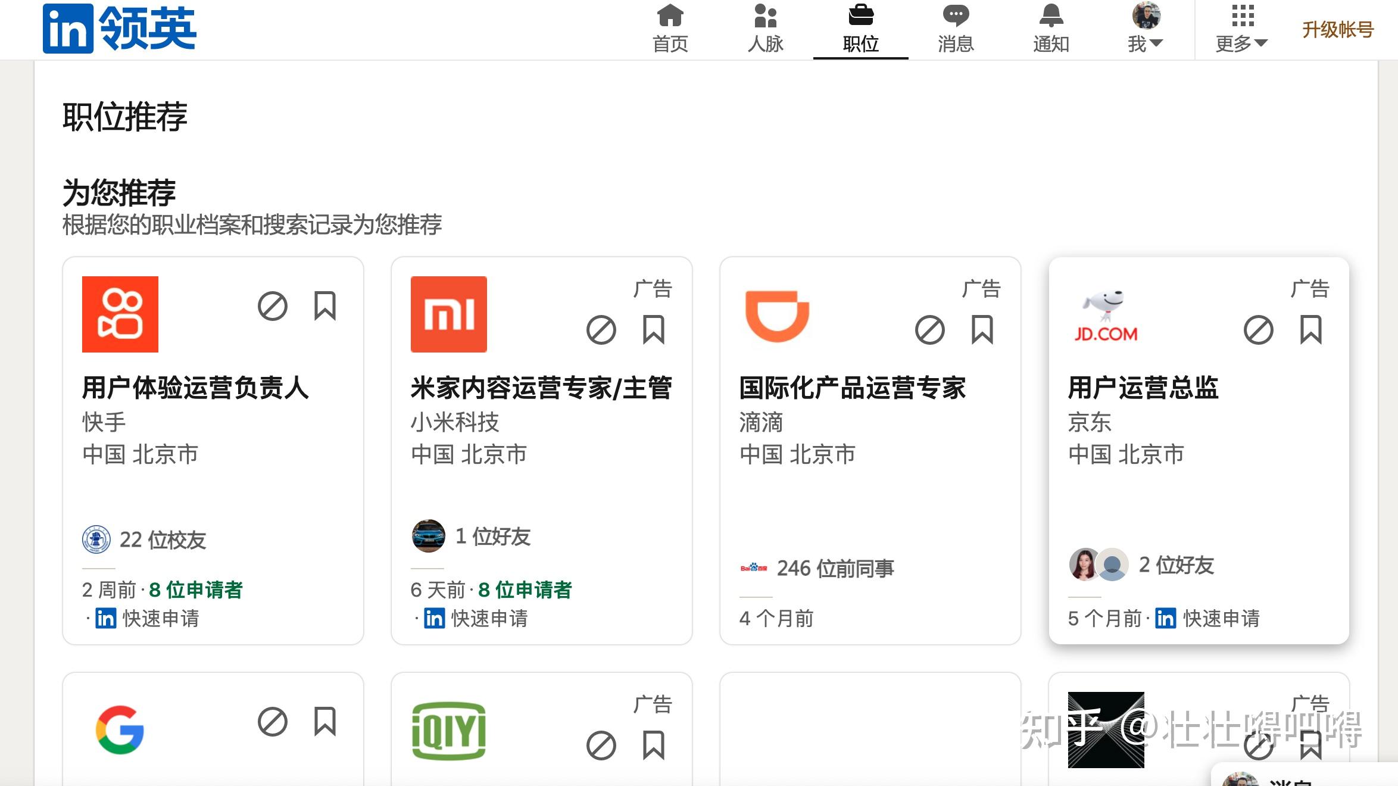
Task: Save the 京东 用户运营总监 job bookmark
Action: [x=1311, y=330]
